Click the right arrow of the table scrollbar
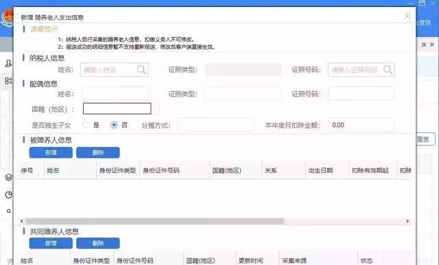This screenshot has height=265, width=439. pos(407,221)
